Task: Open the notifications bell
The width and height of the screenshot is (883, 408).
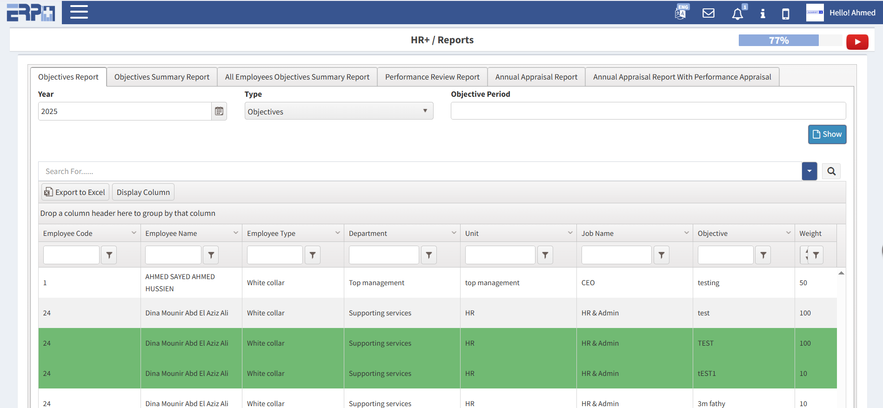Action: coord(737,13)
